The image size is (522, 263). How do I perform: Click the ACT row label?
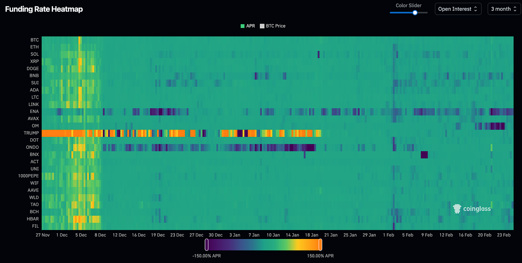pos(34,162)
